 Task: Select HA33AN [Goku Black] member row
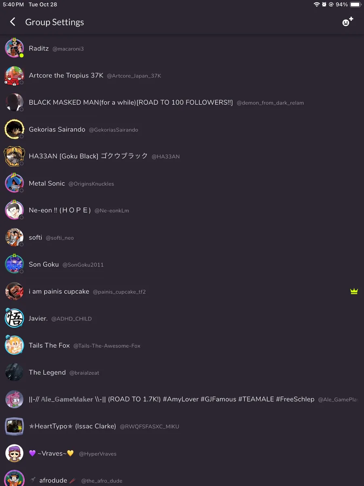(x=182, y=156)
